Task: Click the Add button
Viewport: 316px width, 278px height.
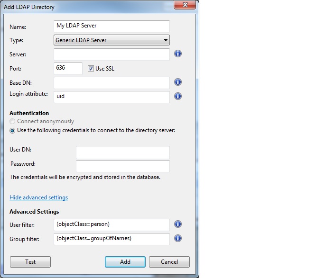Action: pyautogui.click(x=125, y=262)
